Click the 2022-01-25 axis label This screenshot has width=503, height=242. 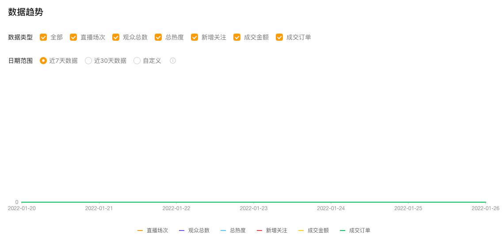[408, 208]
